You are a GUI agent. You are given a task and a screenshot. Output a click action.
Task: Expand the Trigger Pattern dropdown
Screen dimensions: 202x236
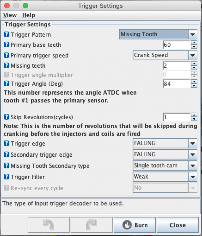click(192, 34)
